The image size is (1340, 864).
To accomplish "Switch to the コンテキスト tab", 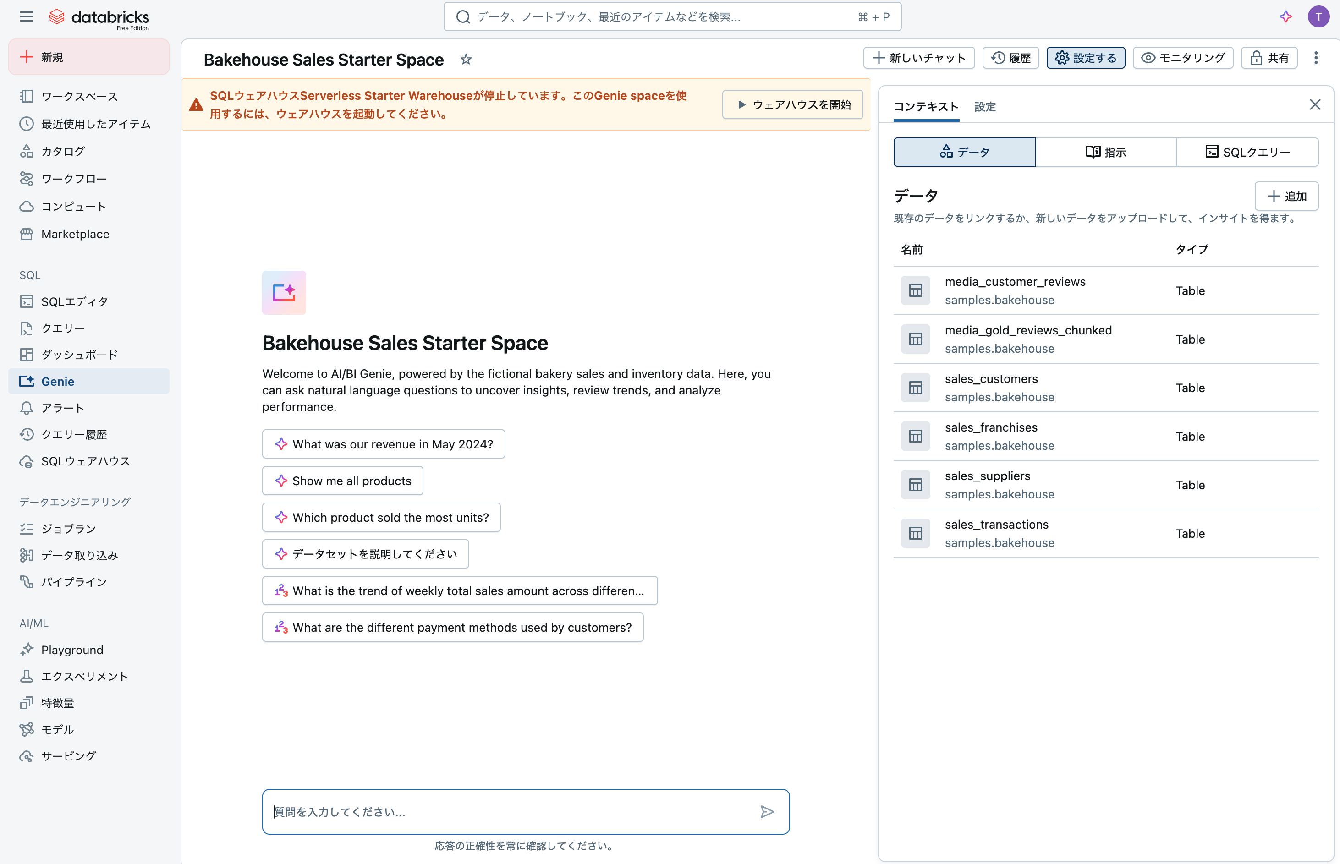I will 926,107.
